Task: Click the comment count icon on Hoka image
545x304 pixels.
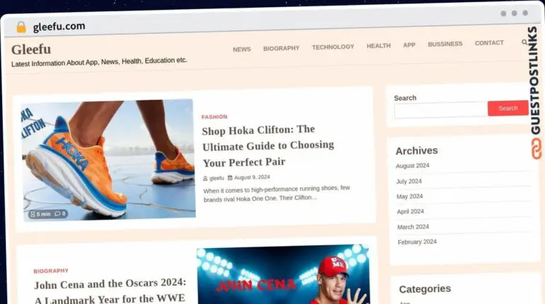Action: (x=57, y=214)
